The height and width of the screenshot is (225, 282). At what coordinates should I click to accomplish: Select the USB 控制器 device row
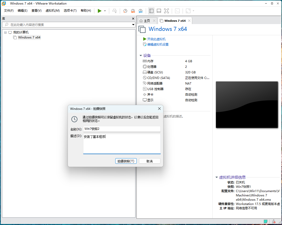[x=176, y=89]
